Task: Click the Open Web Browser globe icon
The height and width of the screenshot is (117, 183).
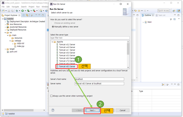Action: coord(46,11)
